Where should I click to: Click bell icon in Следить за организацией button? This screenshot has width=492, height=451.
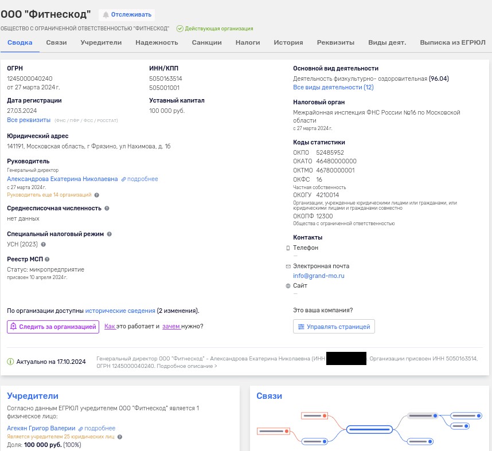click(x=14, y=327)
